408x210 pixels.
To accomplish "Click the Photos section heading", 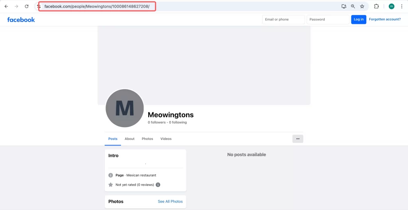I will coord(116,201).
